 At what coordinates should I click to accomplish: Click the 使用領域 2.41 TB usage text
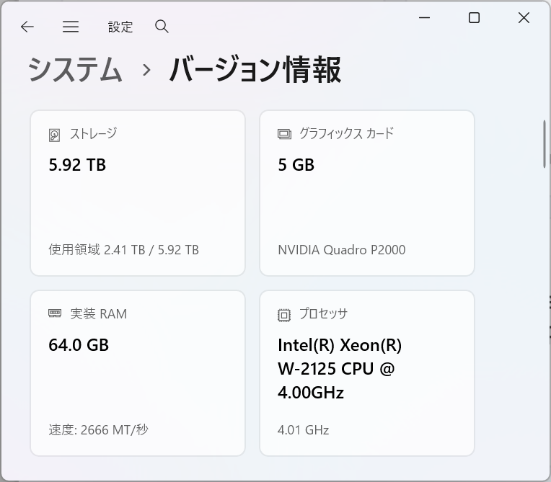pos(124,250)
